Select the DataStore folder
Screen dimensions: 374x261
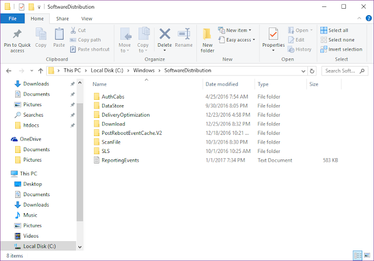coord(113,106)
